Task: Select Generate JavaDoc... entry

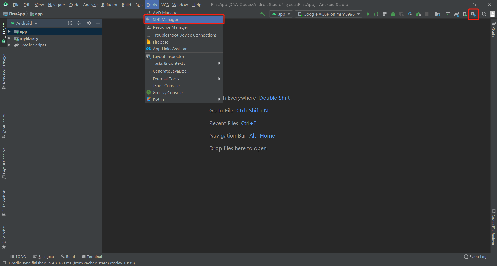Action: pyautogui.click(x=184, y=71)
